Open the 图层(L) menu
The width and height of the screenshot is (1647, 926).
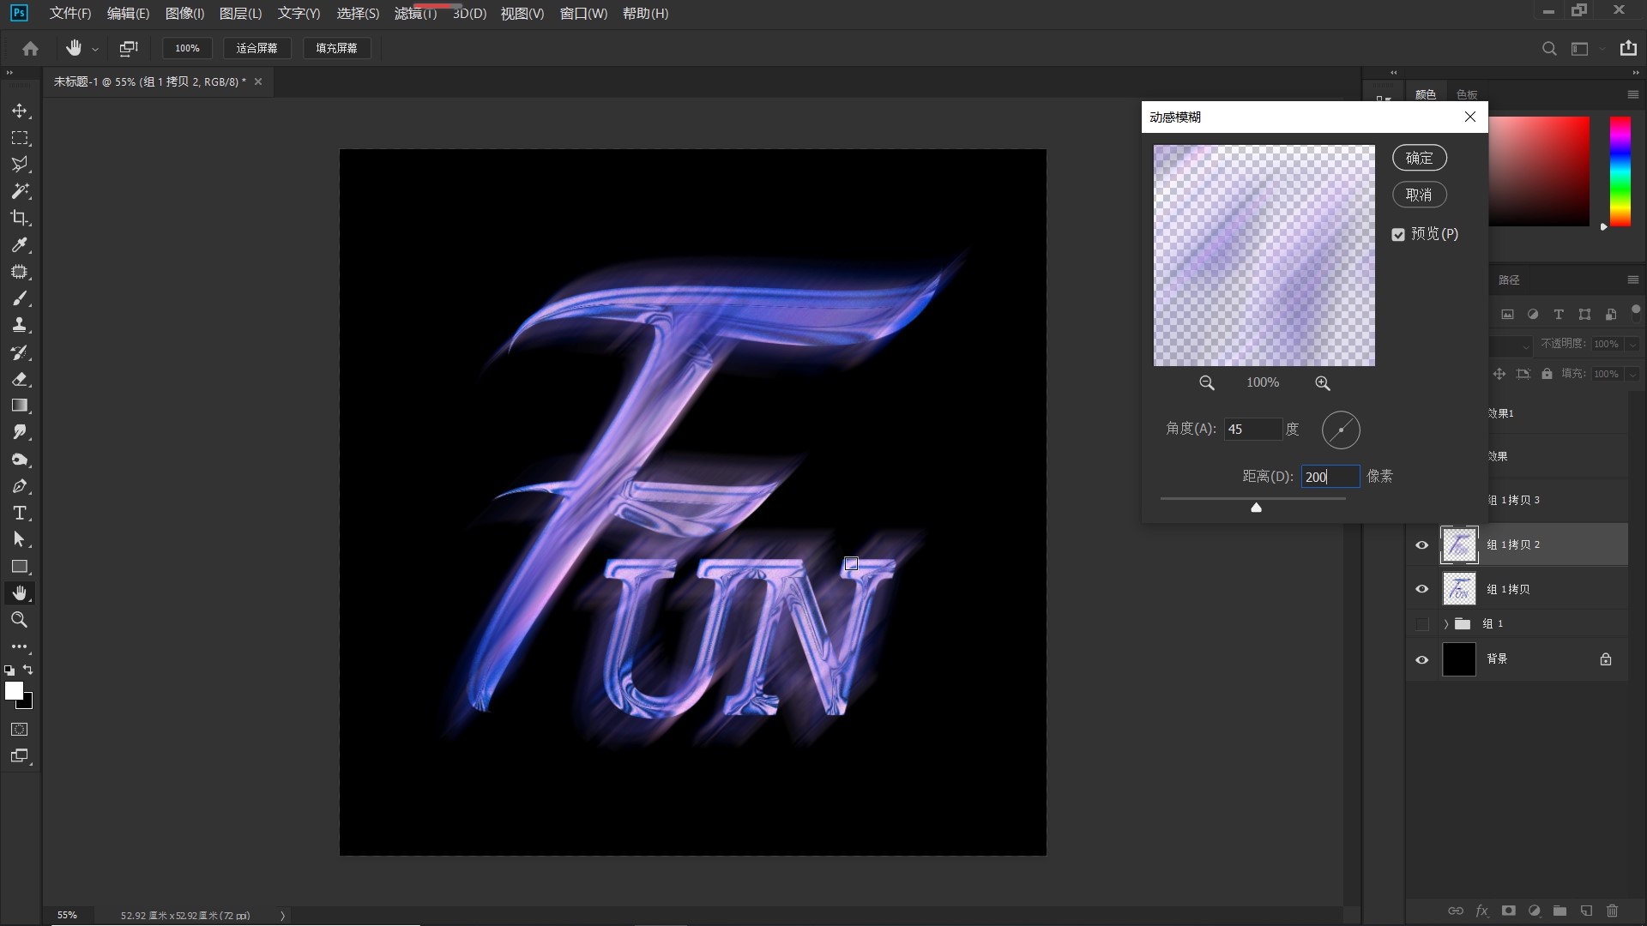[240, 14]
